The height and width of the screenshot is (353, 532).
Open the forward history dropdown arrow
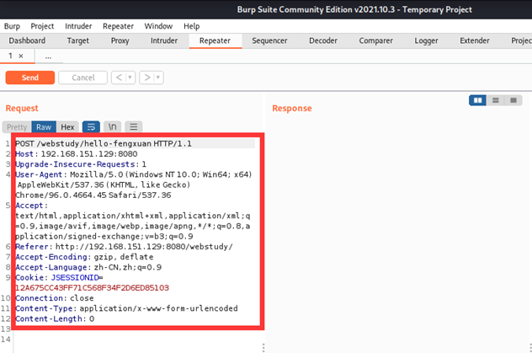click(158, 78)
